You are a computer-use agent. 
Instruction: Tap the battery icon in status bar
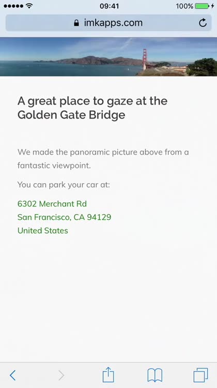202,6
